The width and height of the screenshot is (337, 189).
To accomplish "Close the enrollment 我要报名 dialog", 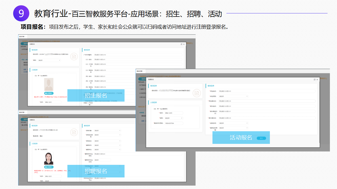I will tap(184, 44).
